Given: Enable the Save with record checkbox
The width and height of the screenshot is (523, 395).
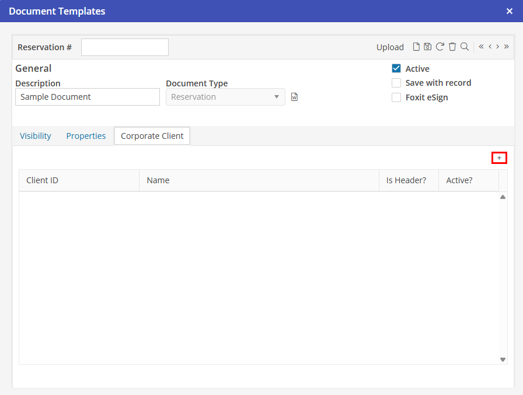Looking at the screenshot, I should pyautogui.click(x=396, y=83).
